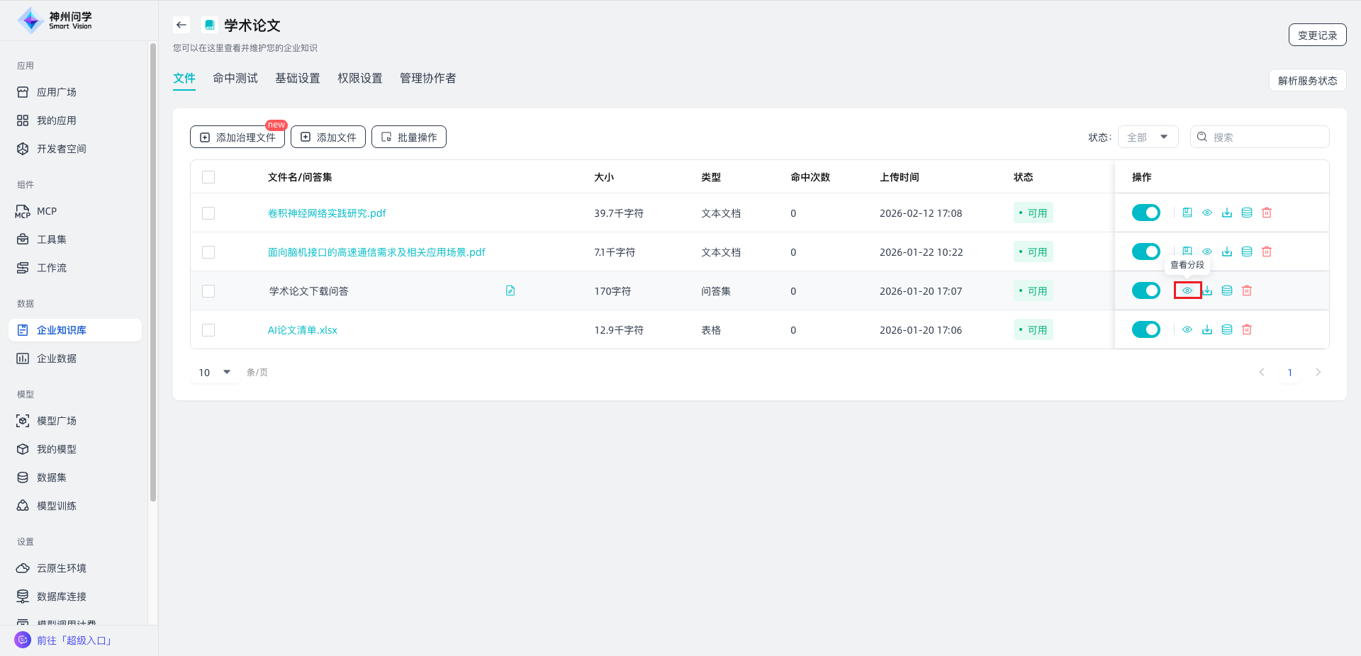Viewport: 1361px width, 656px height.
Task: Check the select-all checkbox in table header
Action: tap(208, 177)
